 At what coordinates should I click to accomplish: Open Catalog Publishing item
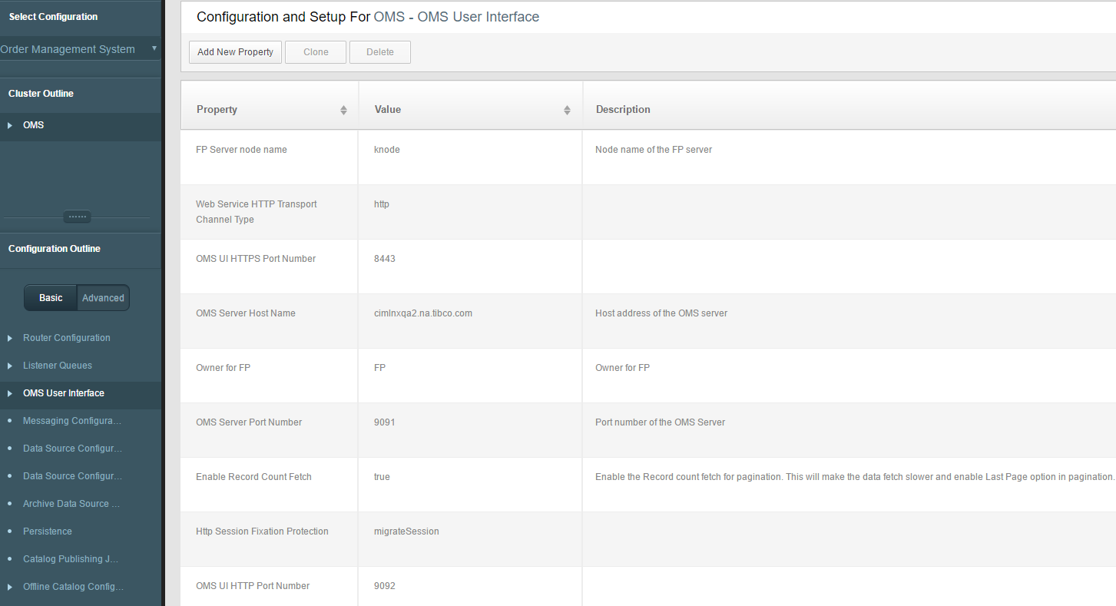(x=71, y=559)
